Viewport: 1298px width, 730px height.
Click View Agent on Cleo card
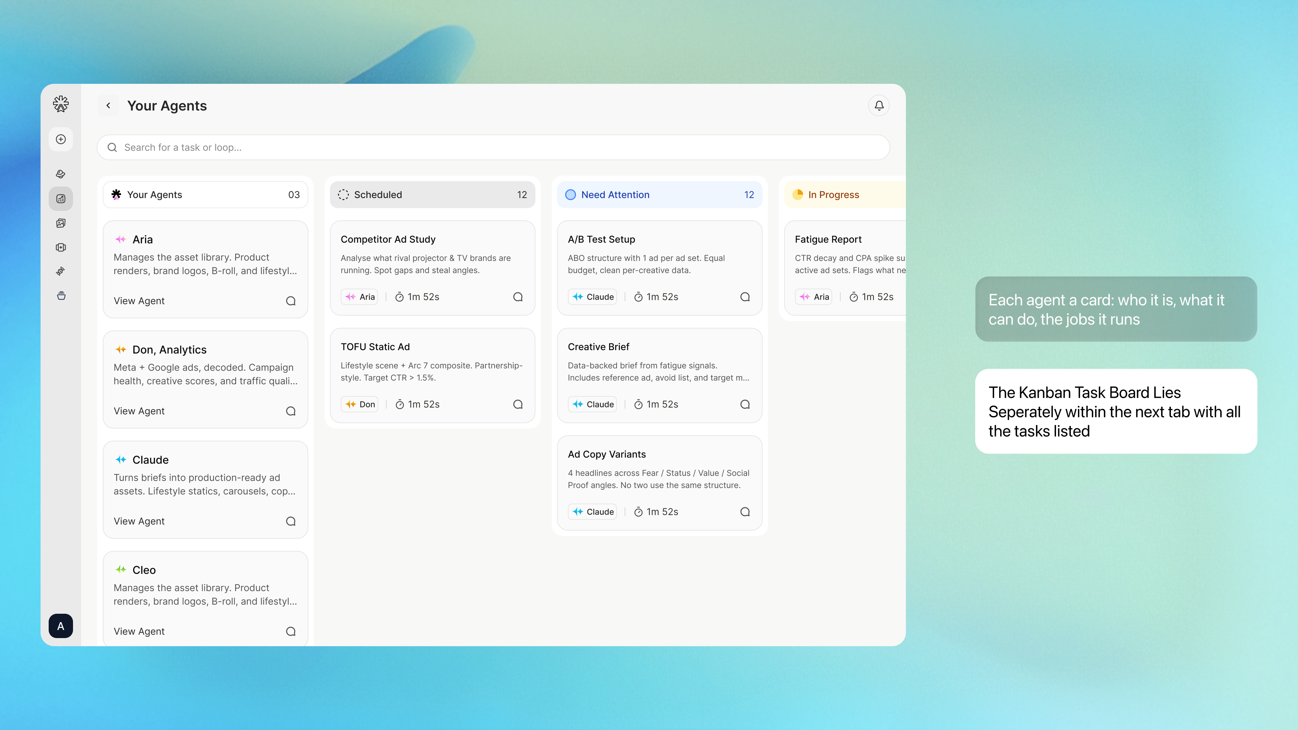[139, 631]
